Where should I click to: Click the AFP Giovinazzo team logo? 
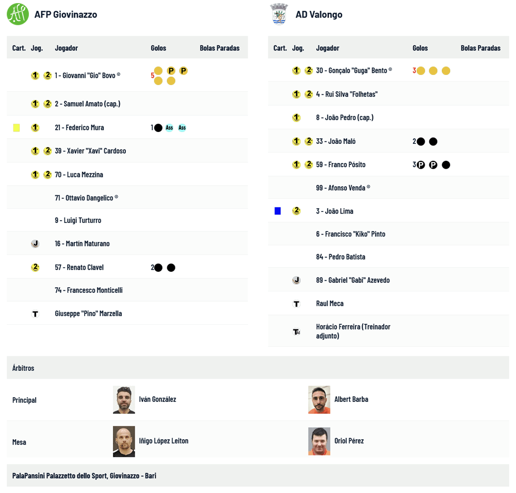pyautogui.click(x=18, y=14)
